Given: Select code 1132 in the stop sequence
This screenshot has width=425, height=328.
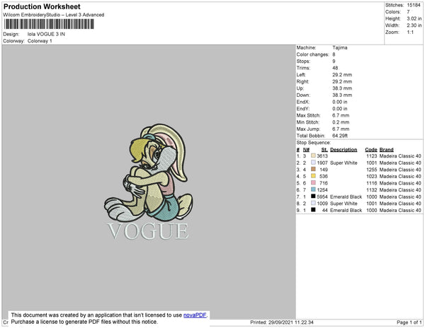Looking at the screenshot, I should [x=372, y=190].
